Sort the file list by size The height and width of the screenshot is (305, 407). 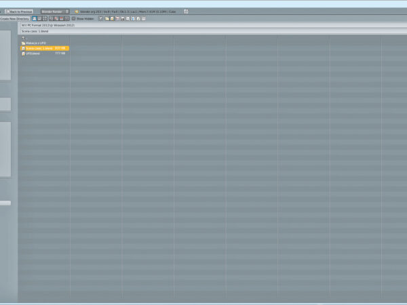click(x=66, y=19)
